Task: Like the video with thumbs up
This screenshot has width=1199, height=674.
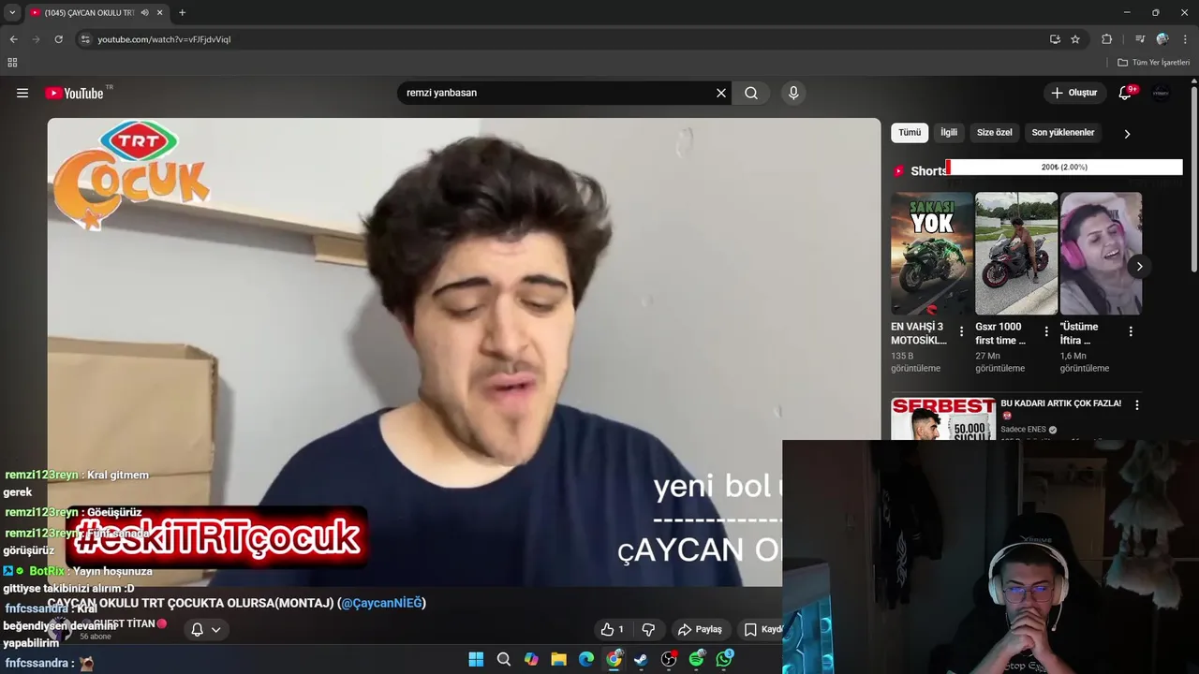Action: pyautogui.click(x=613, y=629)
